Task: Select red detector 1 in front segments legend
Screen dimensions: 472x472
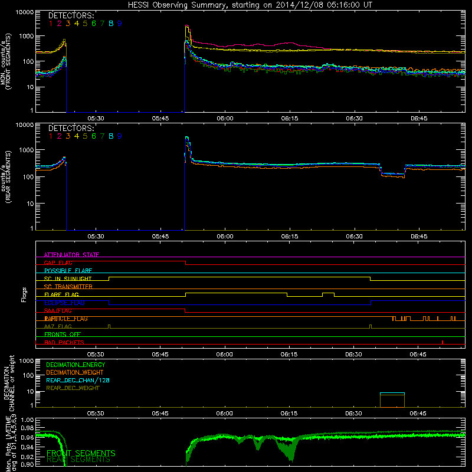Action: [51, 24]
